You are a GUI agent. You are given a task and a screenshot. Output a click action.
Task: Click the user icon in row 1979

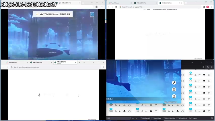[x=196, y=75]
